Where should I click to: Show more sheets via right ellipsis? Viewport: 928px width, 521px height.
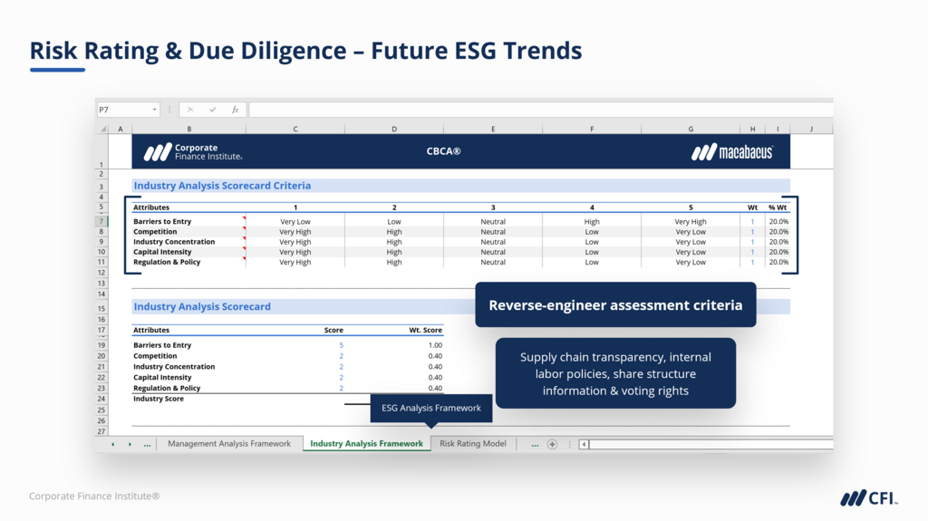pyautogui.click(x=535, y=444)
